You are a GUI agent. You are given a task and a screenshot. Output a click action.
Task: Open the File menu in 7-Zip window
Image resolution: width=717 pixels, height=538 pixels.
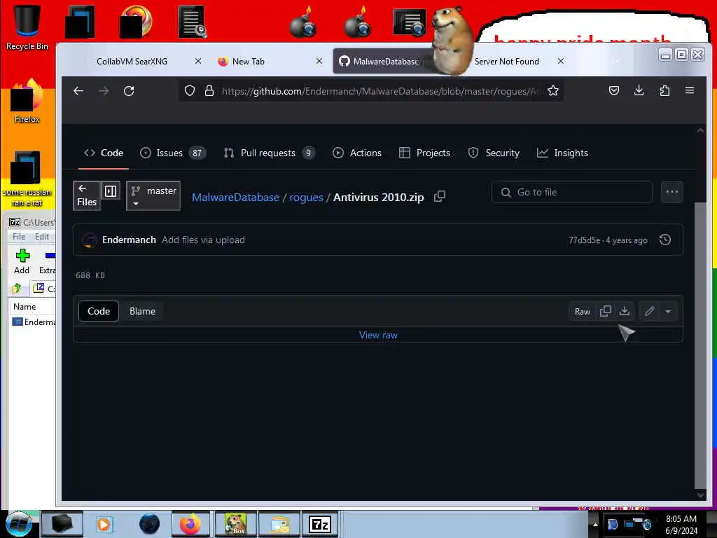pos(19,237)
